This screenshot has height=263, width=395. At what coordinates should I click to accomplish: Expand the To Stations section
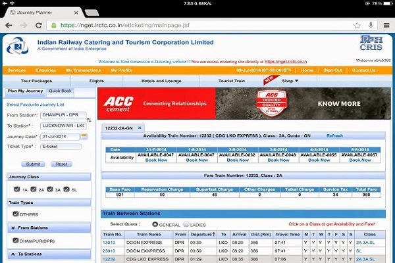[14, 253]
